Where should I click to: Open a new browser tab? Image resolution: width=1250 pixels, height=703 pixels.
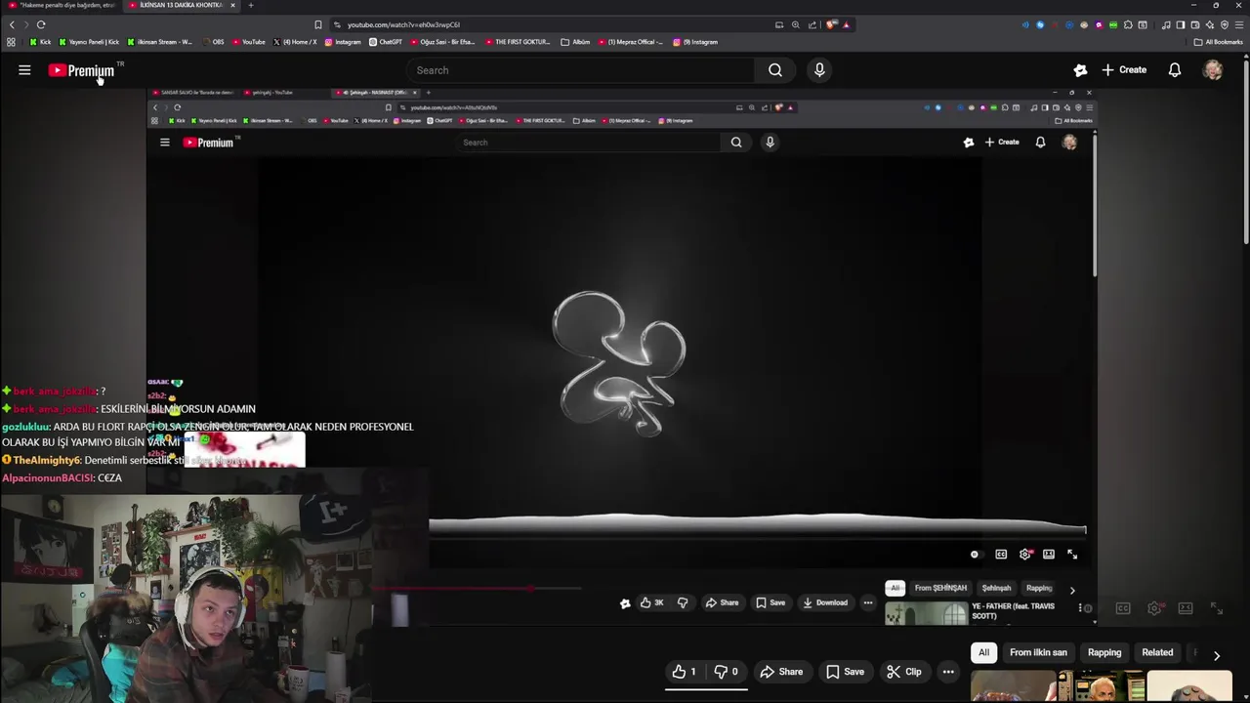click(x=250, y=5)
